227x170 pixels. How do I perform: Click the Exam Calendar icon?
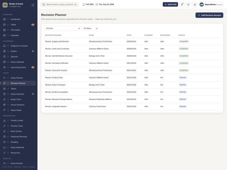click(x=4, y=62)
